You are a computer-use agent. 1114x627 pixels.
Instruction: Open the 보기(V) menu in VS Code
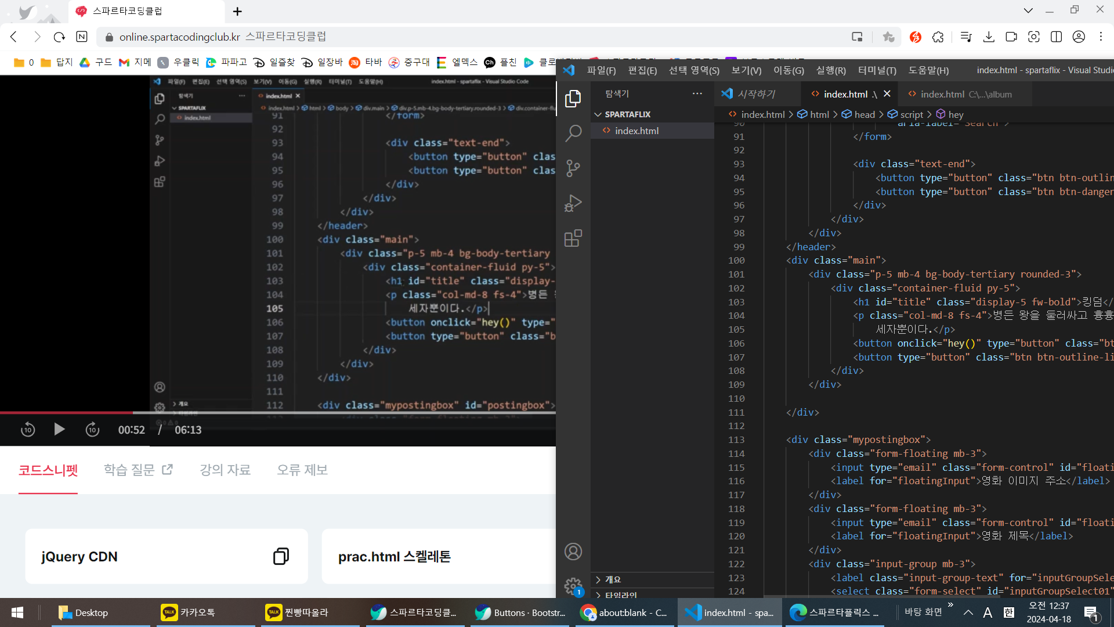tap(746, 70)
